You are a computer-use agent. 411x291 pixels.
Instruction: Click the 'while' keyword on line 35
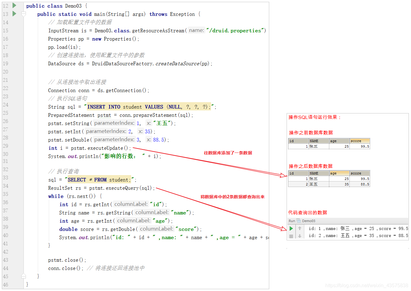click(56, 196)
